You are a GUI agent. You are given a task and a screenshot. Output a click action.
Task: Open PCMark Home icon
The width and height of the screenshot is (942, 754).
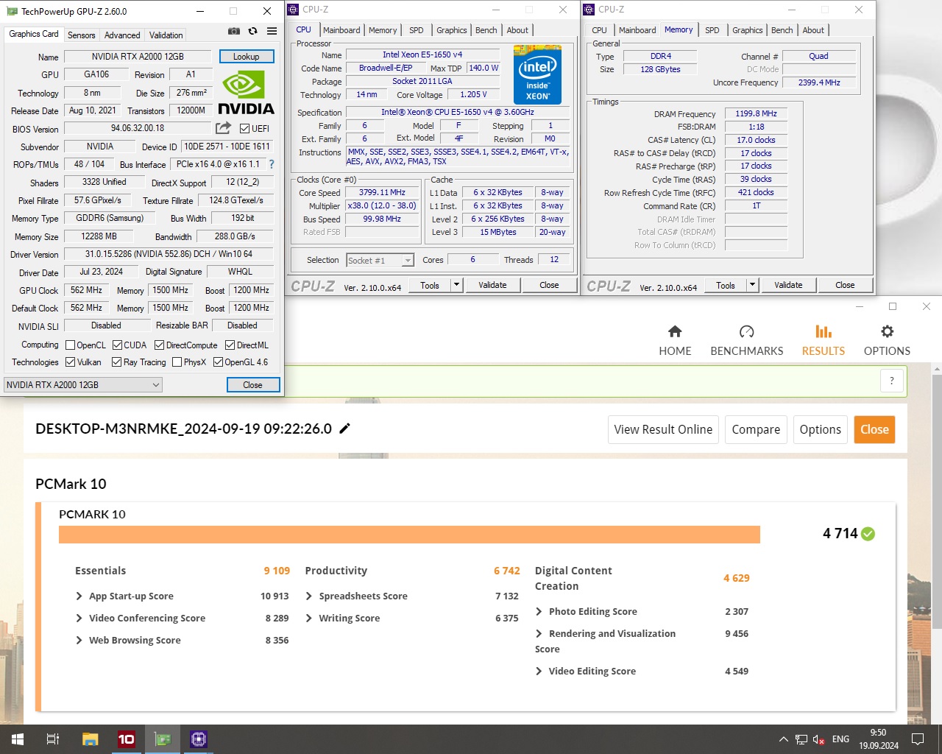coord(675,331)
